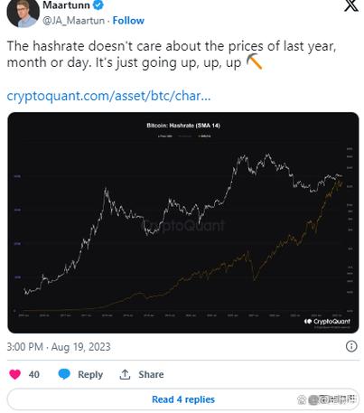Viewport: 364px width, 413px height.
Task: Open the @JA_Maartun handle
Action: pyautogui.click(x=74, y=21)
